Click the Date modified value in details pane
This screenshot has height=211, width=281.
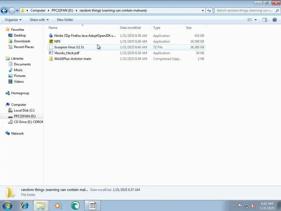[126, 190]
